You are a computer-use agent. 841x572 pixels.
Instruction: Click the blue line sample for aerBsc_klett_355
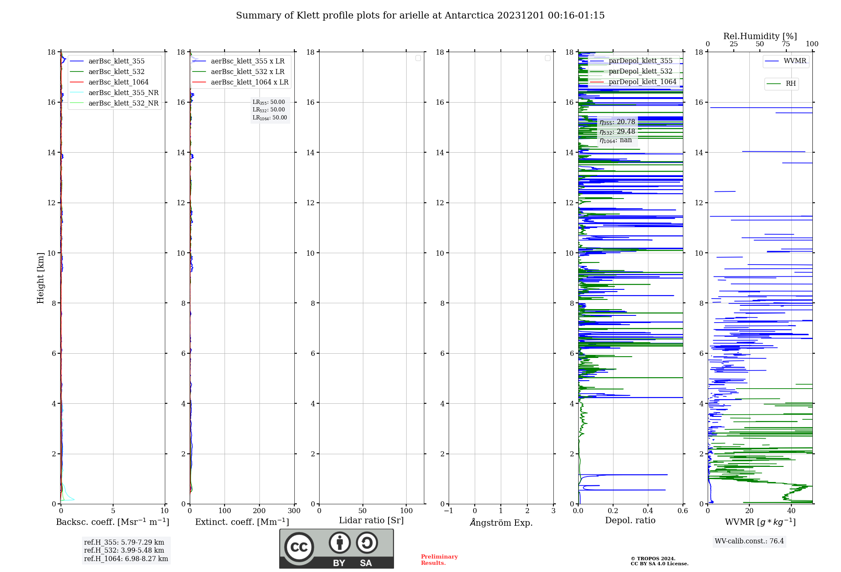(x=77, y=61)
